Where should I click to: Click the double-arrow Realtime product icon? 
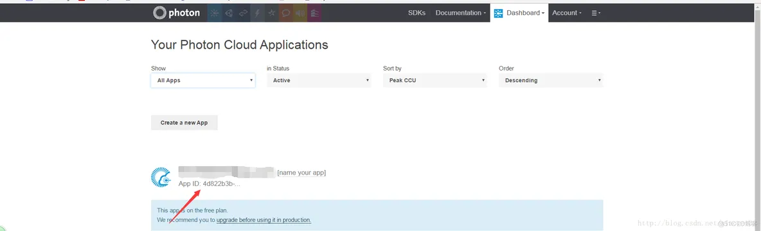[x=243, y=13]
